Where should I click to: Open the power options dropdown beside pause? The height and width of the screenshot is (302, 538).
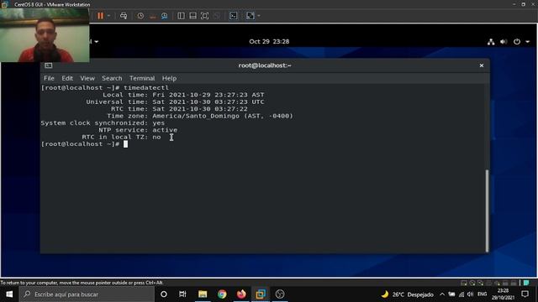pos(108,16)
